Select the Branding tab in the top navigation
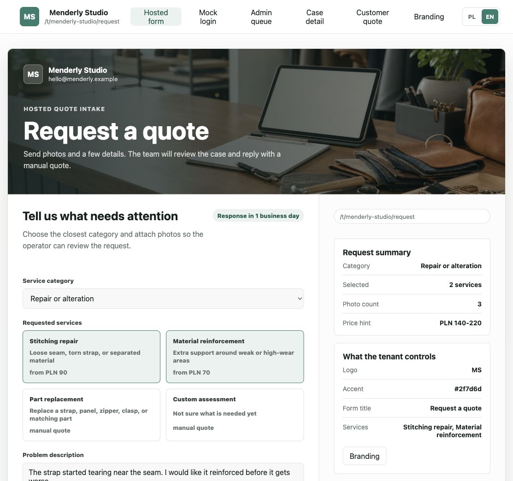 [x=429, y=17]
